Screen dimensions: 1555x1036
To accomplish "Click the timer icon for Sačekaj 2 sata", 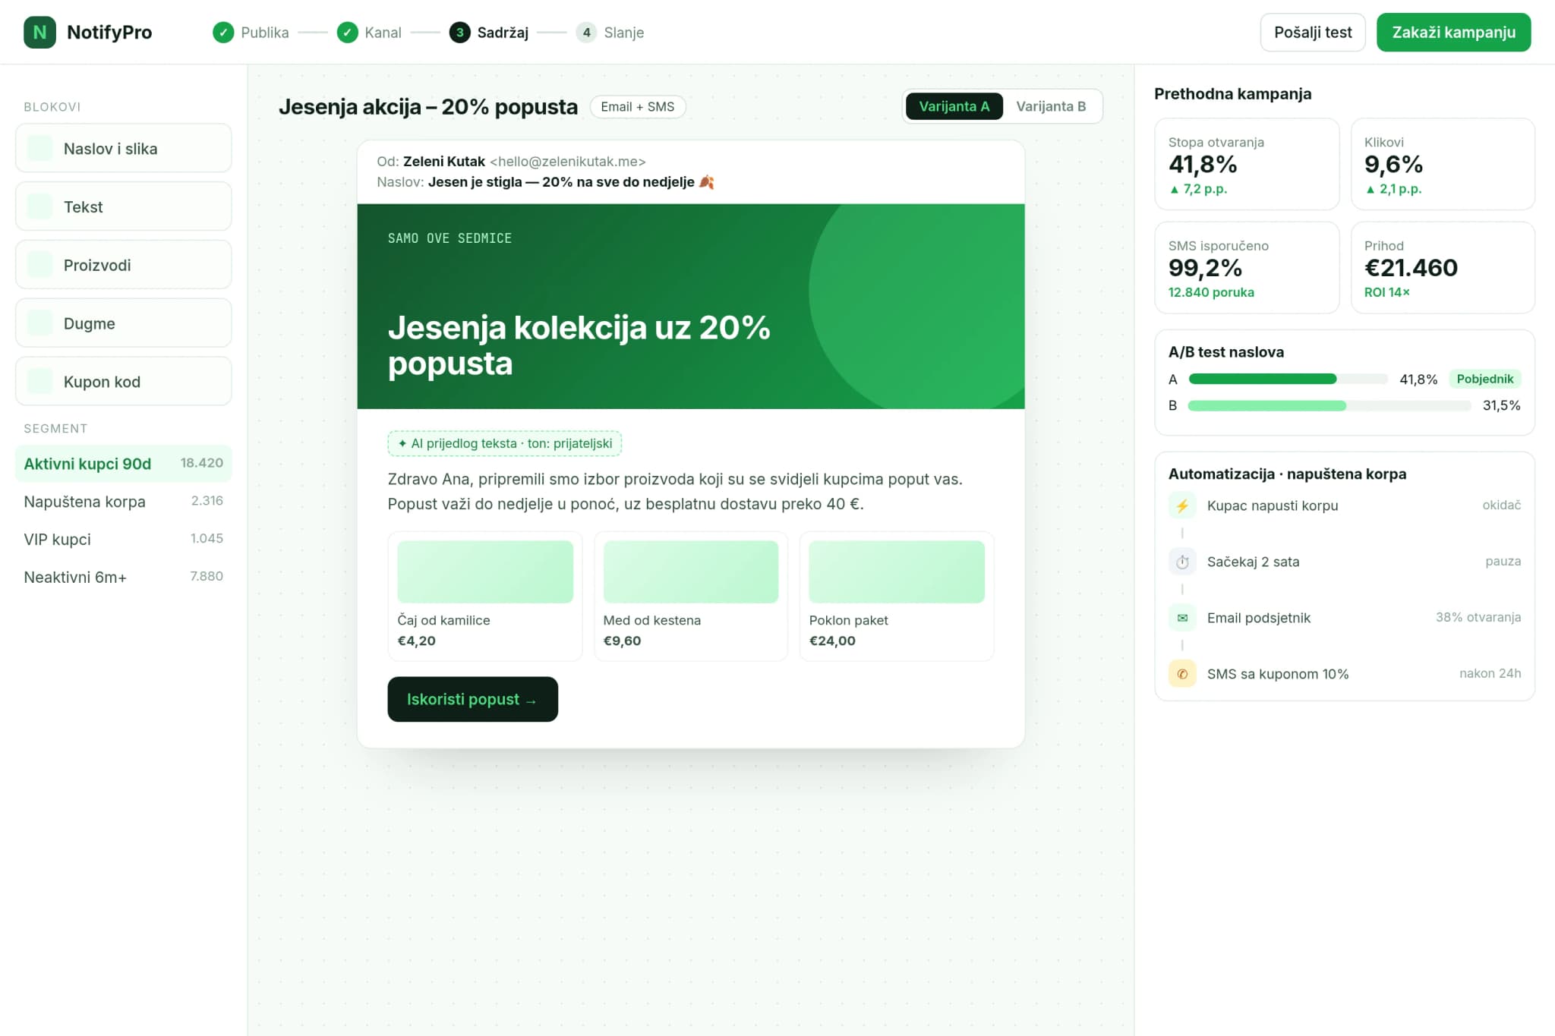I will tap(1182, 562).
